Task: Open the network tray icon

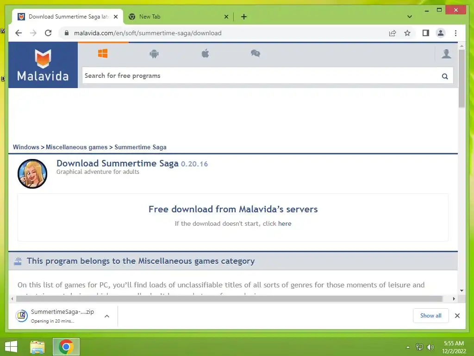Action: (x=419, y=347)
